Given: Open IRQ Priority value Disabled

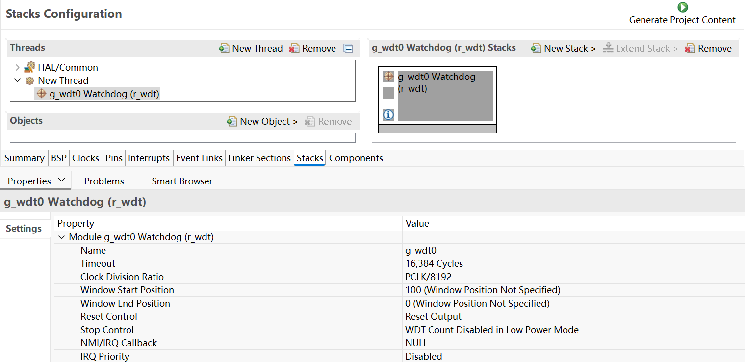Looking at the screenshot, I should 573,356.
